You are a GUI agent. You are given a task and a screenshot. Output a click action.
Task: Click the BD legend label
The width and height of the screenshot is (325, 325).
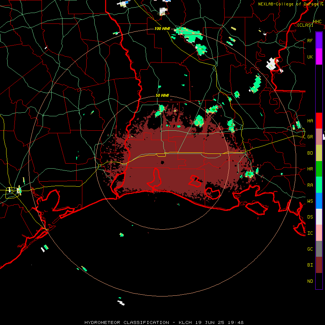(x=310, y=153)
